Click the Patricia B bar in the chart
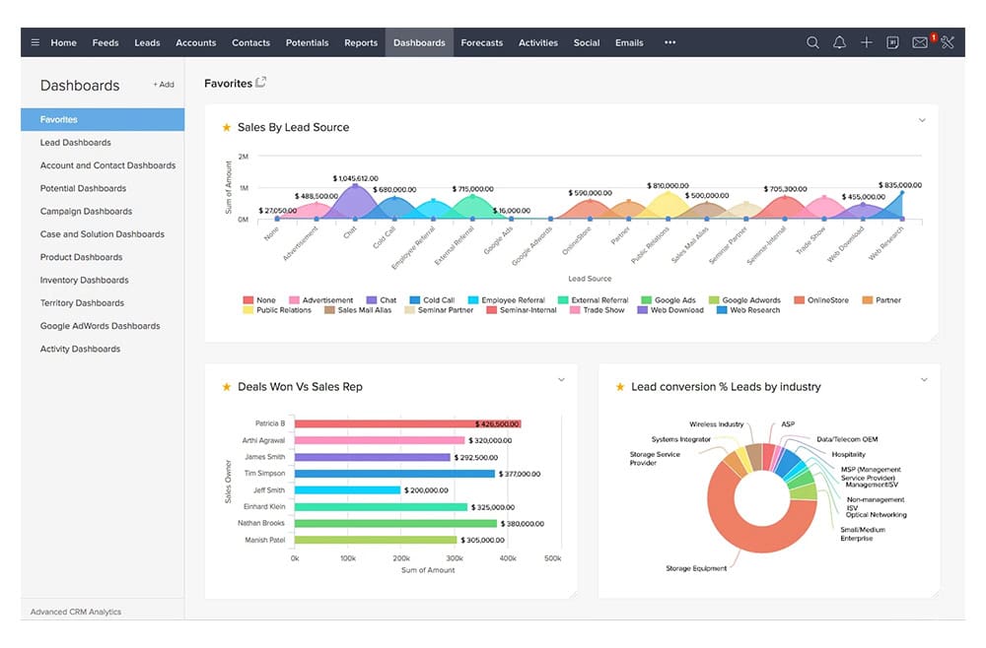This screenshot has height=648, width=986. (406, 423)
